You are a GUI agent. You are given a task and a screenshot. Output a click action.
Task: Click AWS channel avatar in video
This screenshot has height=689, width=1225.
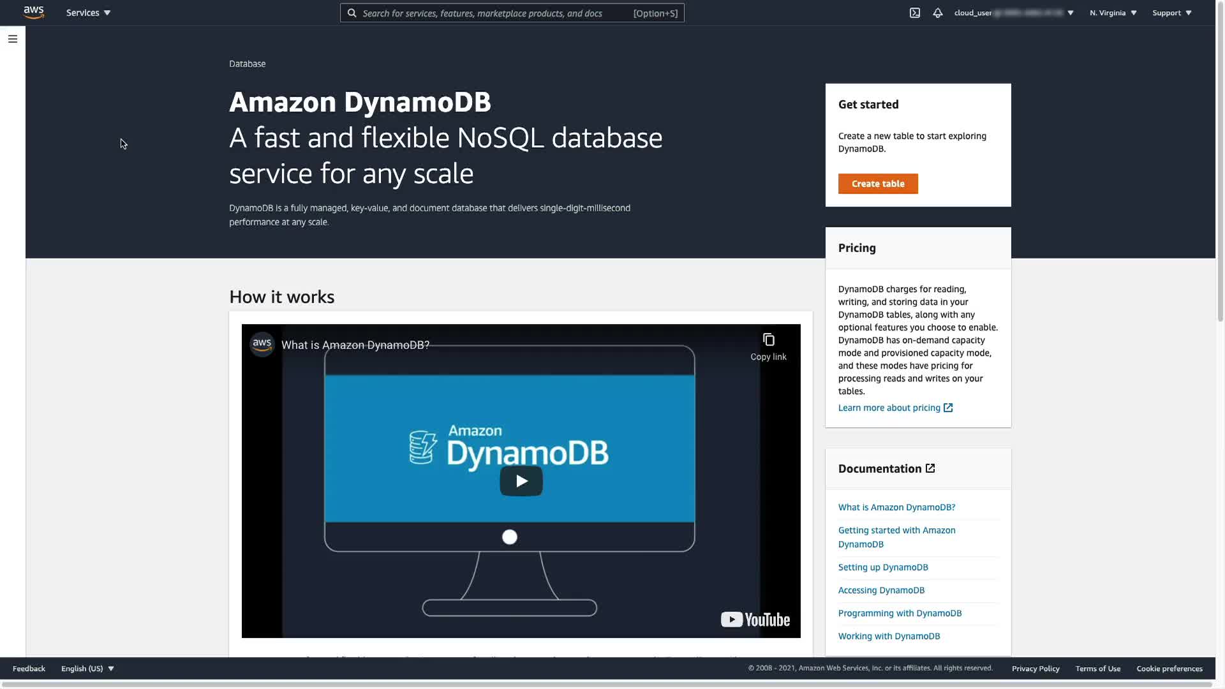point(262,344)
